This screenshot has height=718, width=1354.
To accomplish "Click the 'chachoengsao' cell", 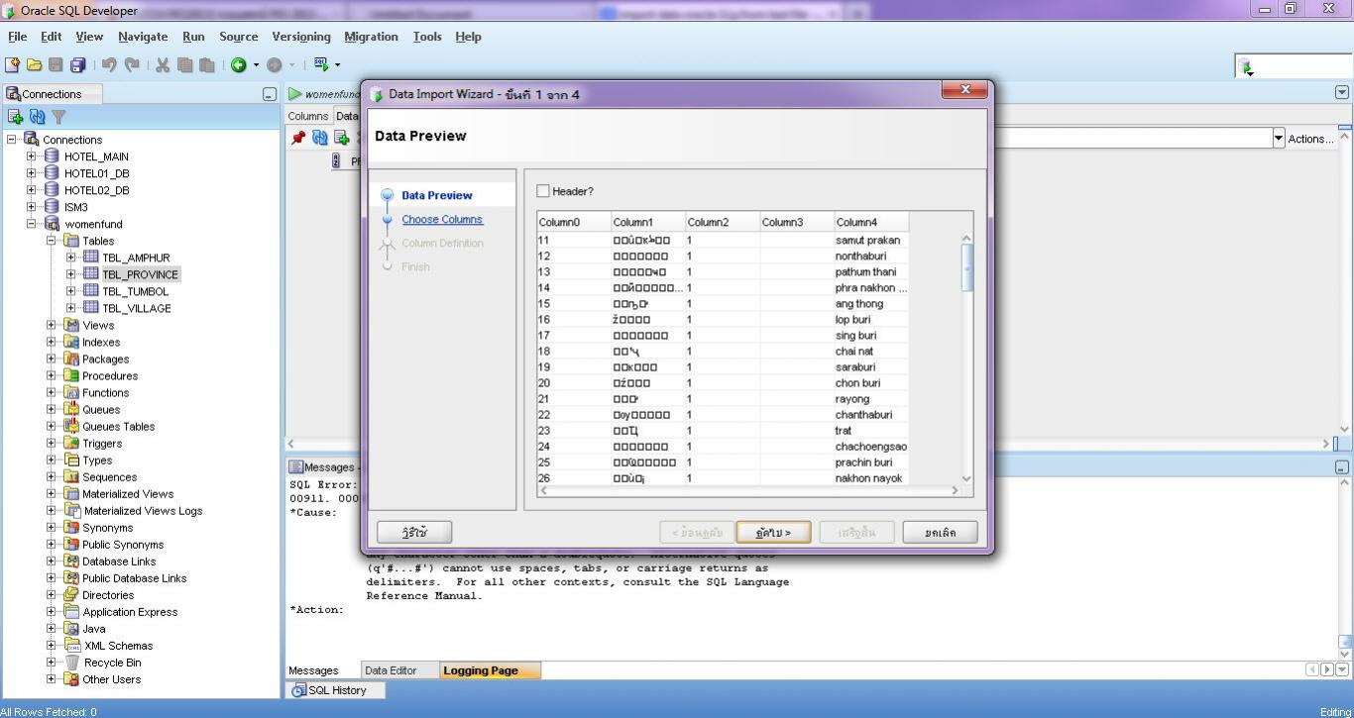I will pos(871,447).
